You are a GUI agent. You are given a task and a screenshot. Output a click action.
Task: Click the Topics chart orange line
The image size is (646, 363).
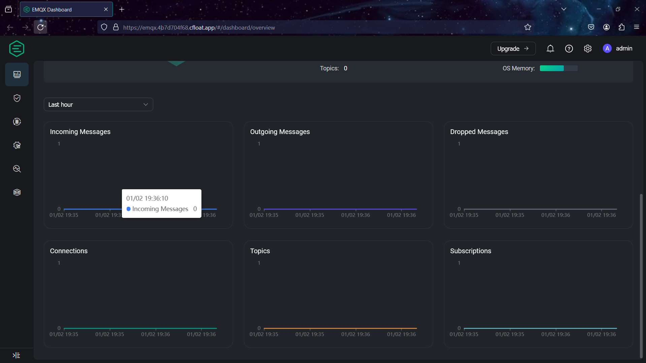(x=340, y=328)
